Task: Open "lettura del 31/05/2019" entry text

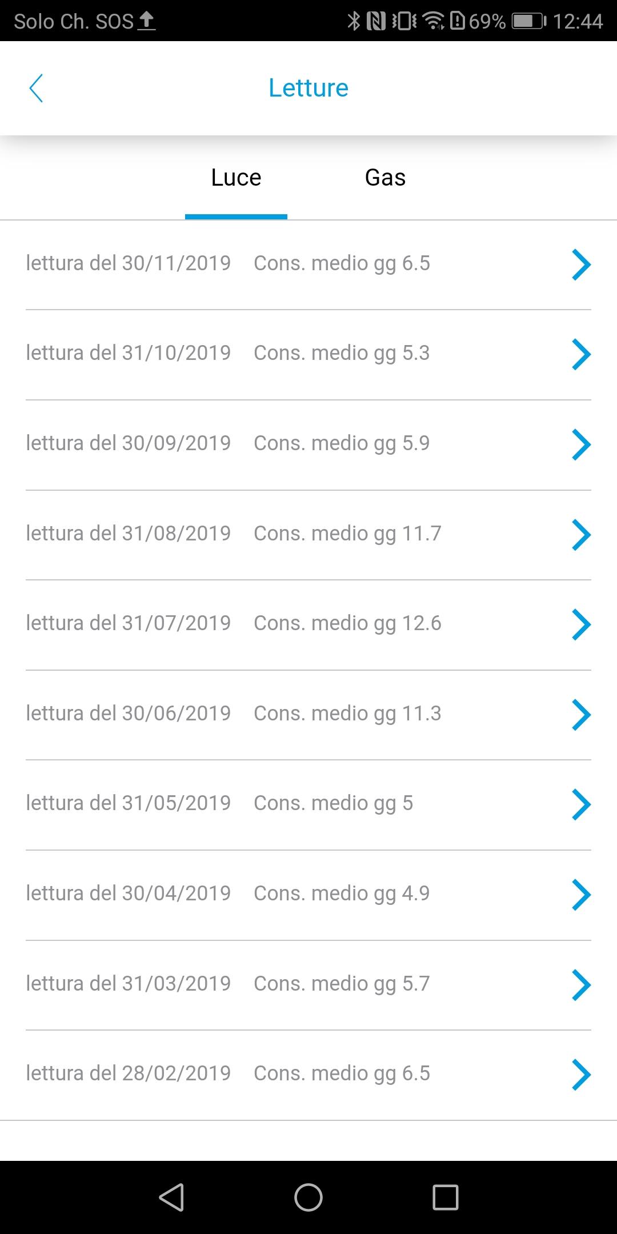Action: pyautogui.click(x=129, y=803)
